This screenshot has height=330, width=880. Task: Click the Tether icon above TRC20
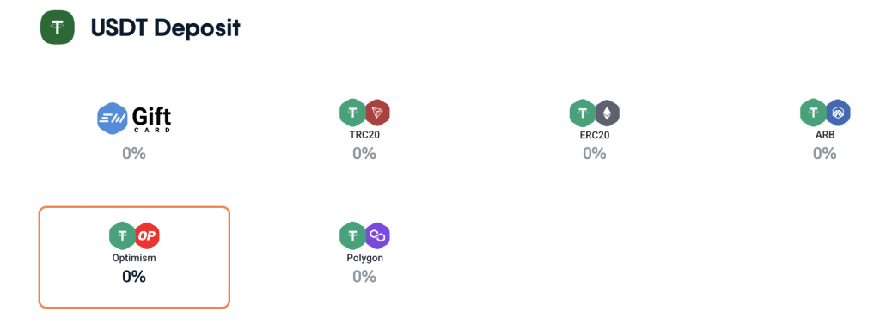pos(352,113)
